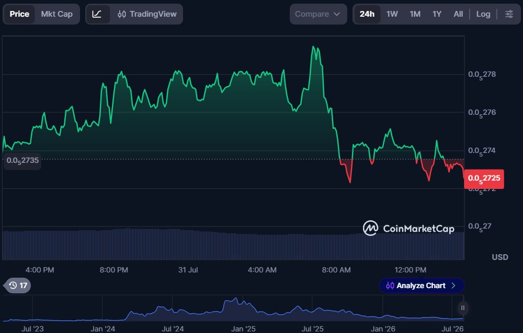Viewport: 523px width, 333px height.
Task: Click the USD currency label
Action: pyautogui.click(x=499, y=257)
